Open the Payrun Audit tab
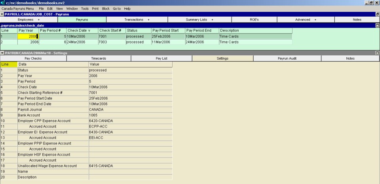This screenshot has width=380, height=184. pos(287,58)
